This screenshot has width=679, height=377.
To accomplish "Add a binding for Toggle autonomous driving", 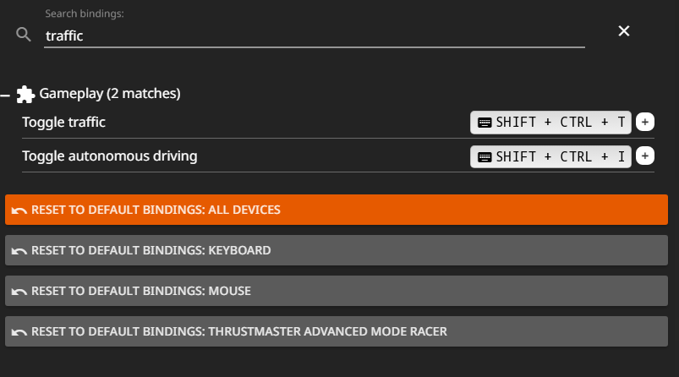I will coord(645,156).
